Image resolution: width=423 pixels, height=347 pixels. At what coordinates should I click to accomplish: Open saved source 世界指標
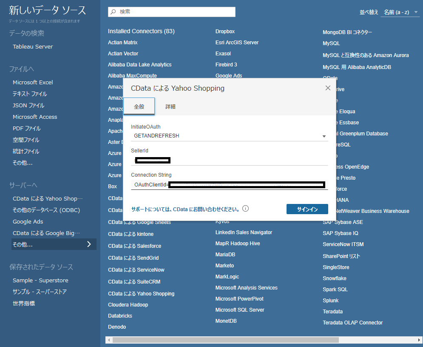pyautogui.click(x=24, y=303)
